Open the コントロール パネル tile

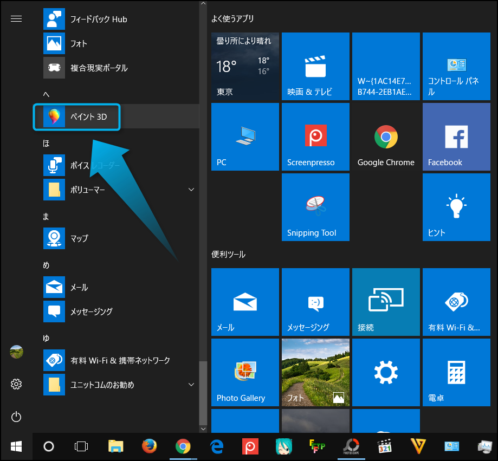[x=456, y=67]
